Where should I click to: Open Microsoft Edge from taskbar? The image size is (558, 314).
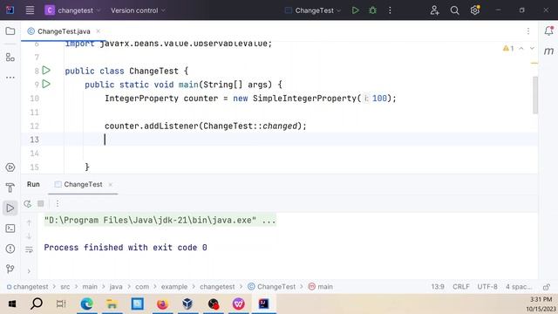86,304
